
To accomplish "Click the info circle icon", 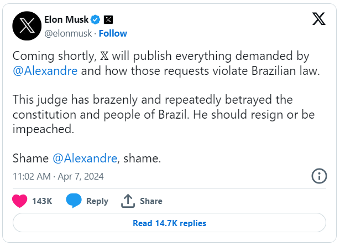I will [319, 176].
